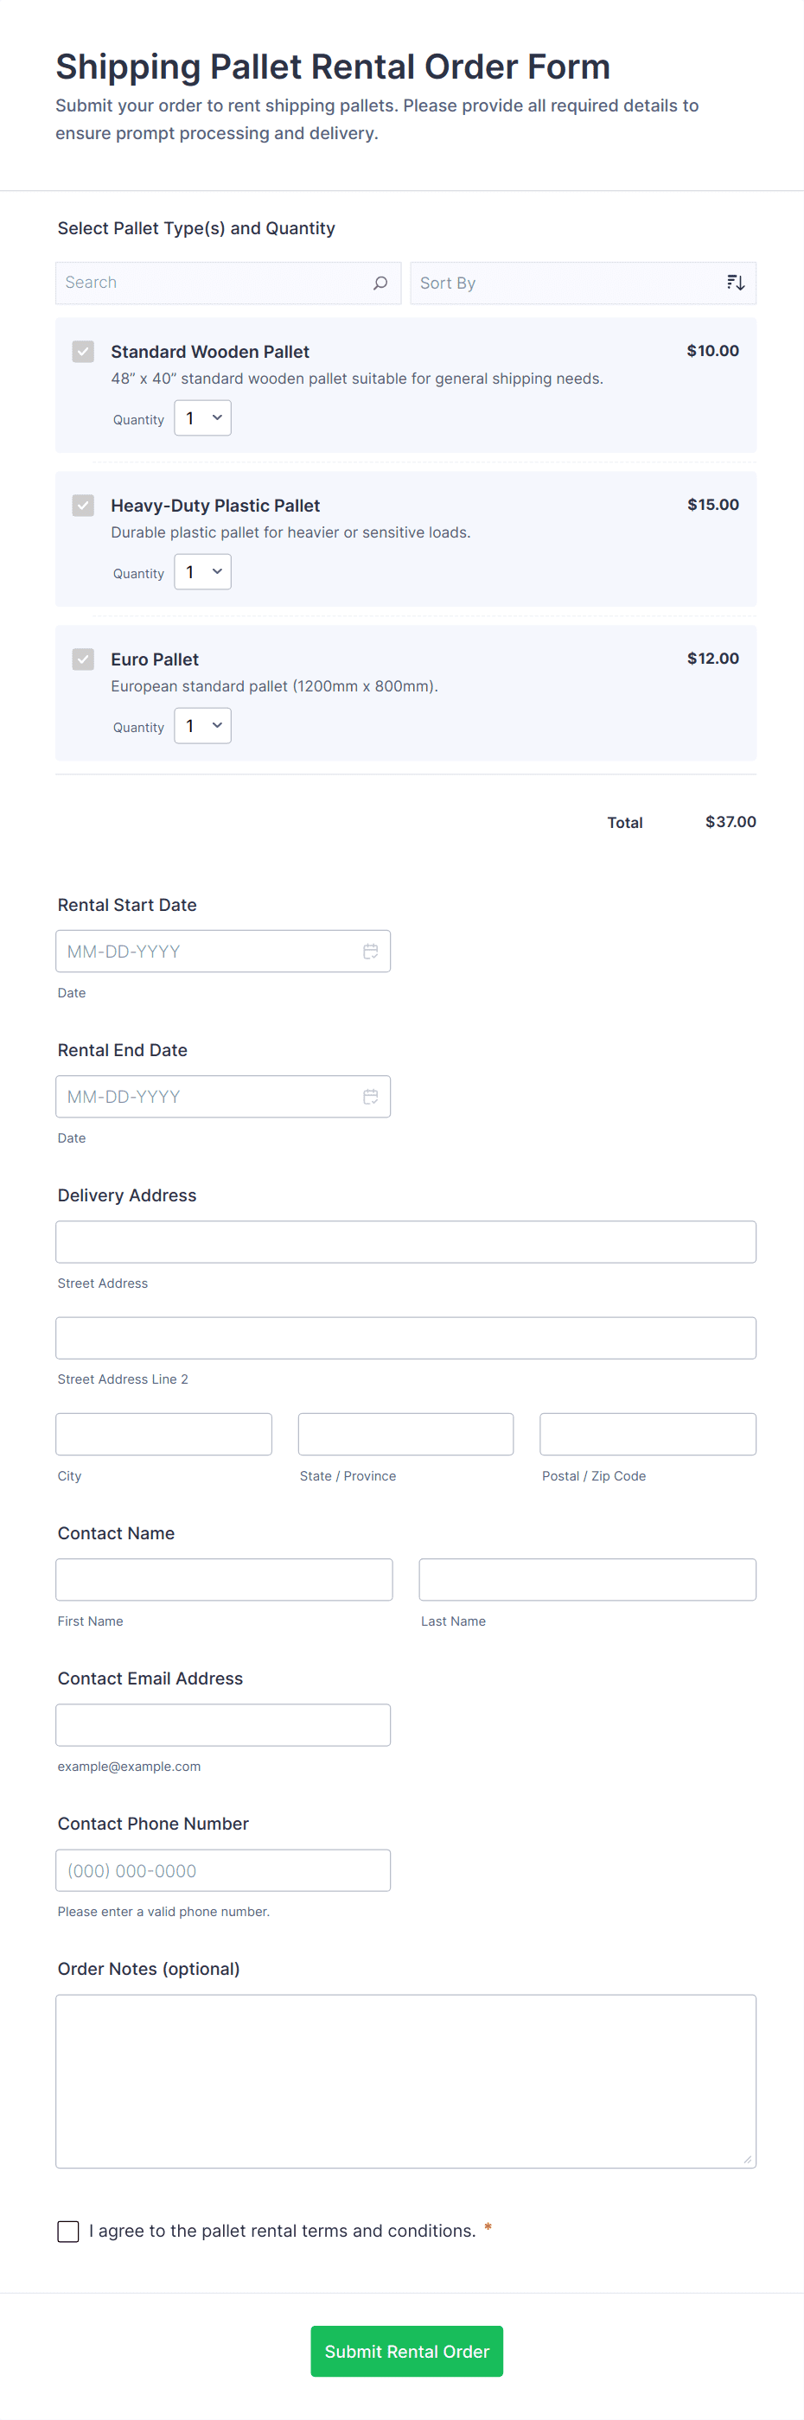Open the Standard Wooden Pallet quantity dropdown
The width and height of the screenshot is (804, 2420).
(x=203, y=418)
